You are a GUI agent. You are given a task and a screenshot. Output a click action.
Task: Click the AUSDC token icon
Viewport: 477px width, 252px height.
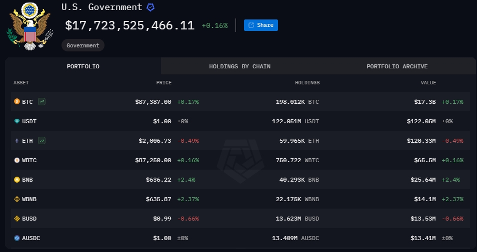[17, 238]
